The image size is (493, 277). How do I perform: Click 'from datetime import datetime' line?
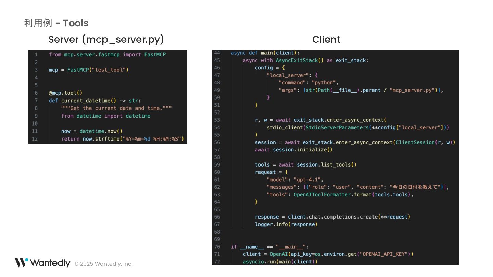click(x=106, y=116)
